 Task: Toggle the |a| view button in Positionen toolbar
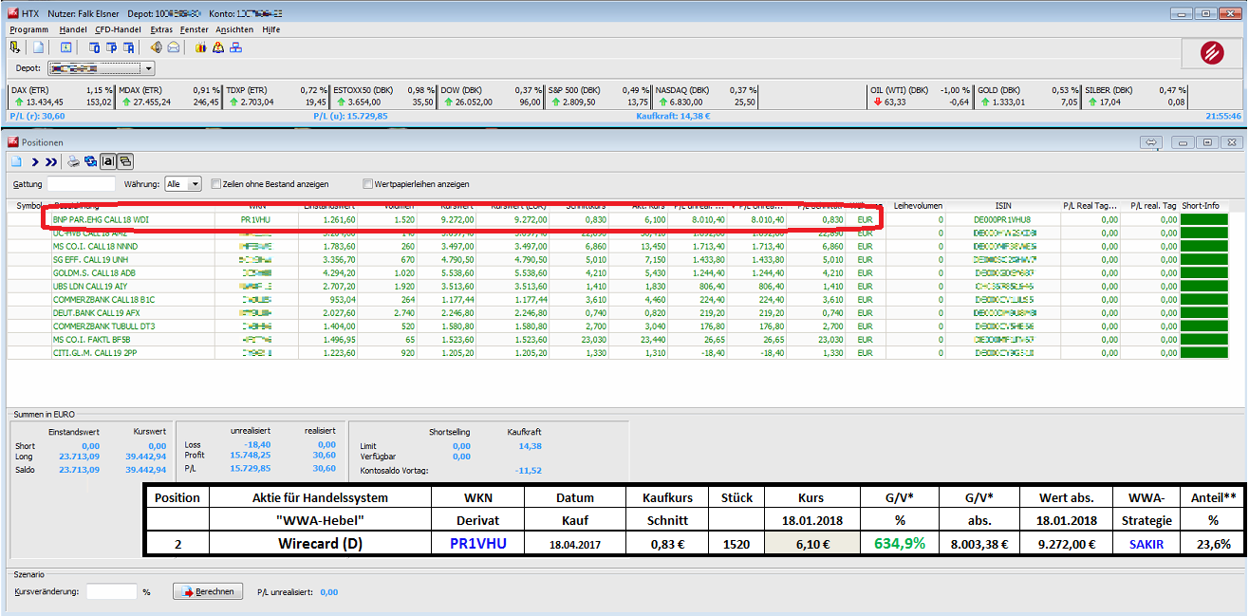click(x=108, y=161)
